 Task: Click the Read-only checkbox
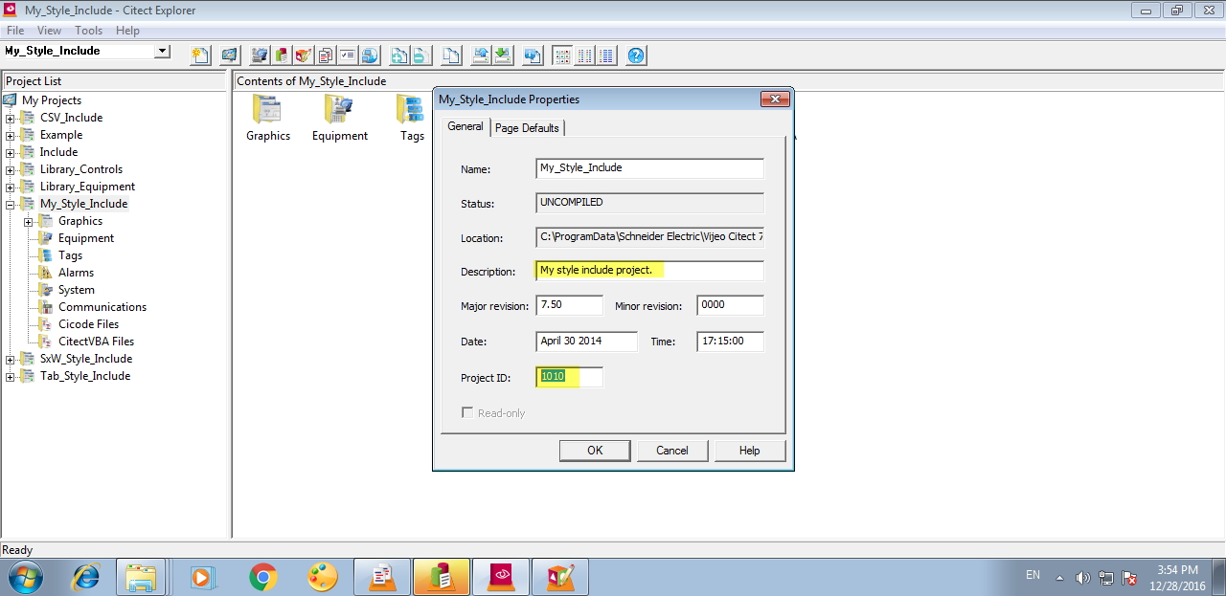click(467, 412)
